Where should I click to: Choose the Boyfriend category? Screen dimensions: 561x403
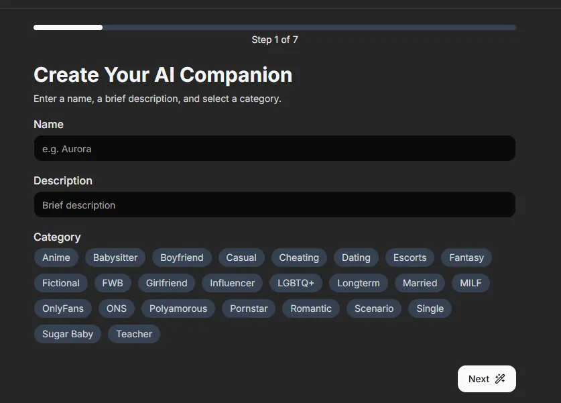(x=182, y=257)
